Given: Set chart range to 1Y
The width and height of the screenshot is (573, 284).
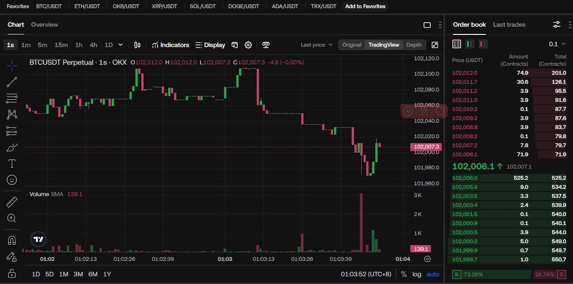Looking at the screenshot, I should click(107, 274).
